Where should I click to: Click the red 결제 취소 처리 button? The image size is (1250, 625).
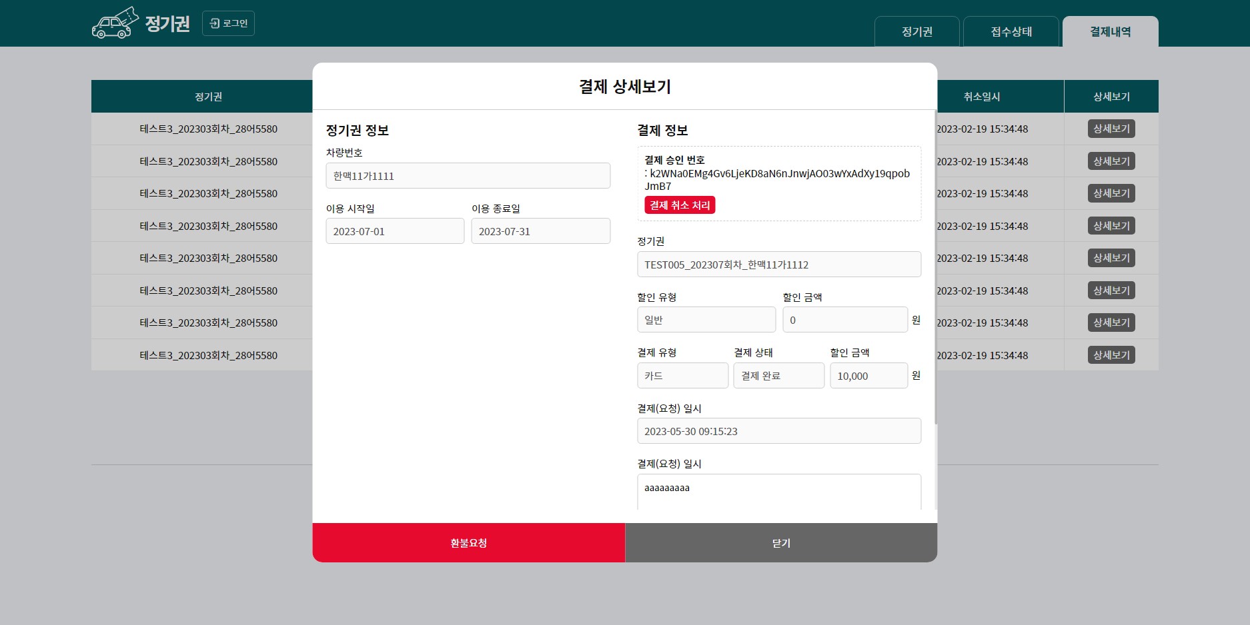point(679,205)
